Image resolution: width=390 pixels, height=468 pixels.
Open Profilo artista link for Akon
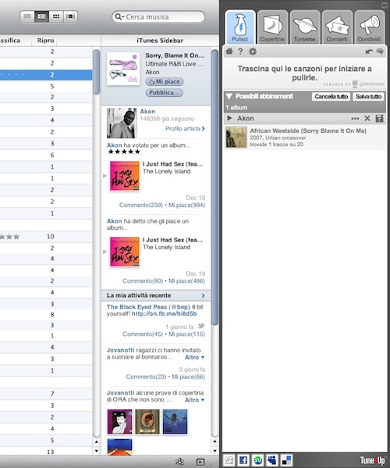point(185,128)
